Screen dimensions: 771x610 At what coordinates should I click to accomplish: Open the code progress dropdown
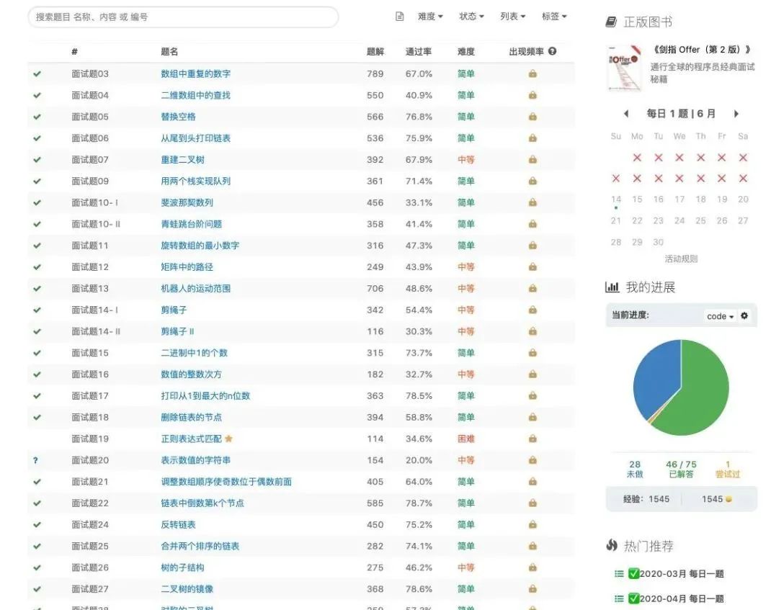pos(721,316)
